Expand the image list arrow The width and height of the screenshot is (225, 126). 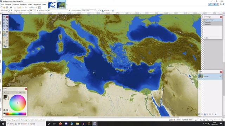coord(67,5)
